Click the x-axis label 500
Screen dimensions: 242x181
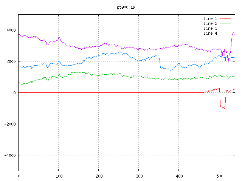pos(220,176)
